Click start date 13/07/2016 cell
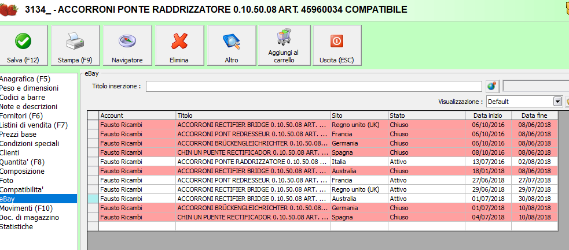This screenshot has height=250, width=569. click(x=488, y=162)
